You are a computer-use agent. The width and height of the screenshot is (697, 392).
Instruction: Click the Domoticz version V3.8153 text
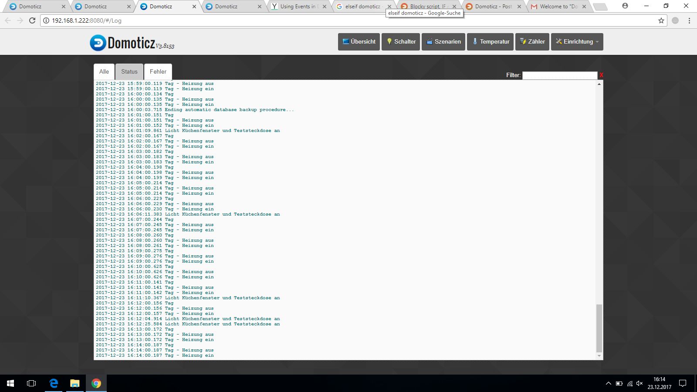165,46
